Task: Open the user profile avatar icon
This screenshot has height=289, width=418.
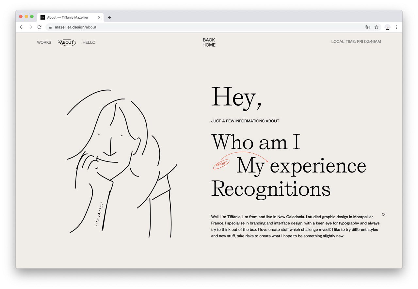Action: point(387,27)
